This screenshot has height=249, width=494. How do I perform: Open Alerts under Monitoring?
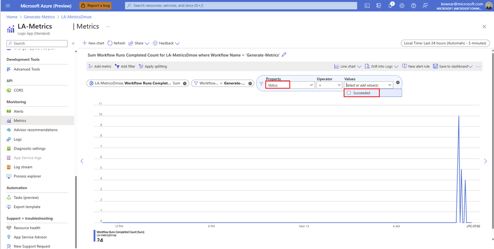pyautogui.click(x=19, y=112)
